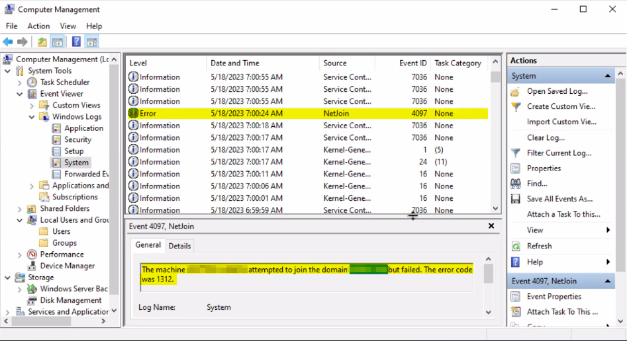
Task: Switch to the Details tab
Action: tap(179, 246)
